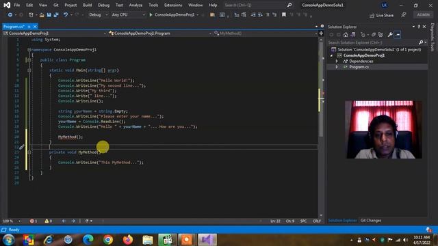Click the CRLF line ending indicator
The width and height of the screenshot is (438, 246).
click(x=317, y=221)
